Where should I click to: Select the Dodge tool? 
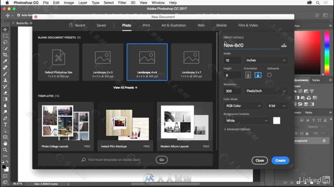click(x=5, y=112)
